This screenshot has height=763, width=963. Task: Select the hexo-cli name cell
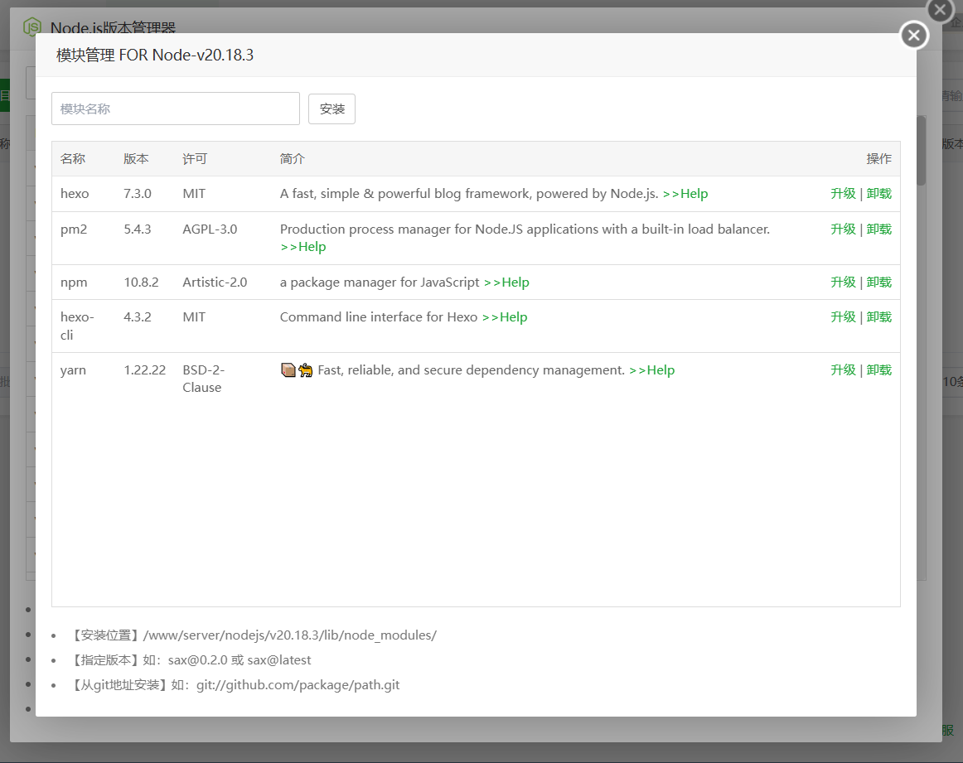pyautogui.click(x=77, y=326)
